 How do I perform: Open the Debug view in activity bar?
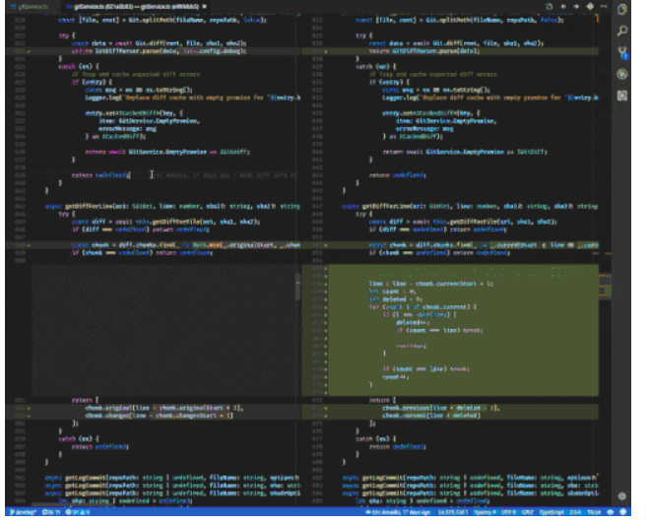click(x=622, y=75)
